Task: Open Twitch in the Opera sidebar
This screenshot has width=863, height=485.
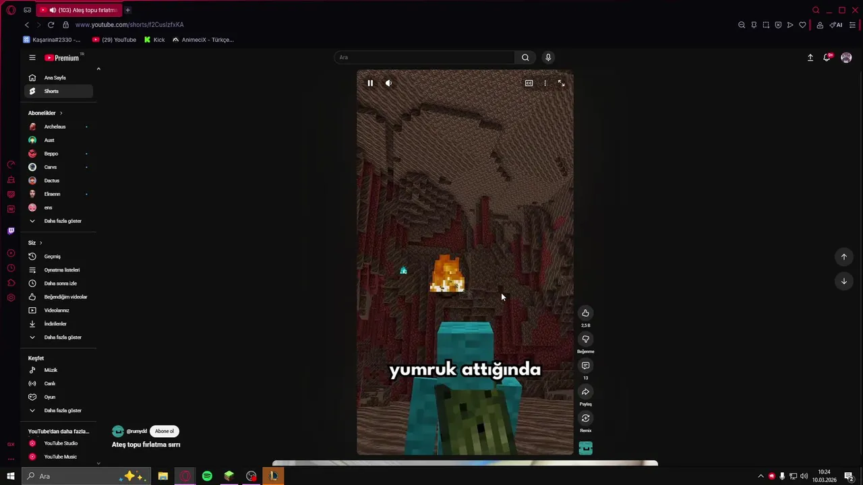Action: point(11,231)
